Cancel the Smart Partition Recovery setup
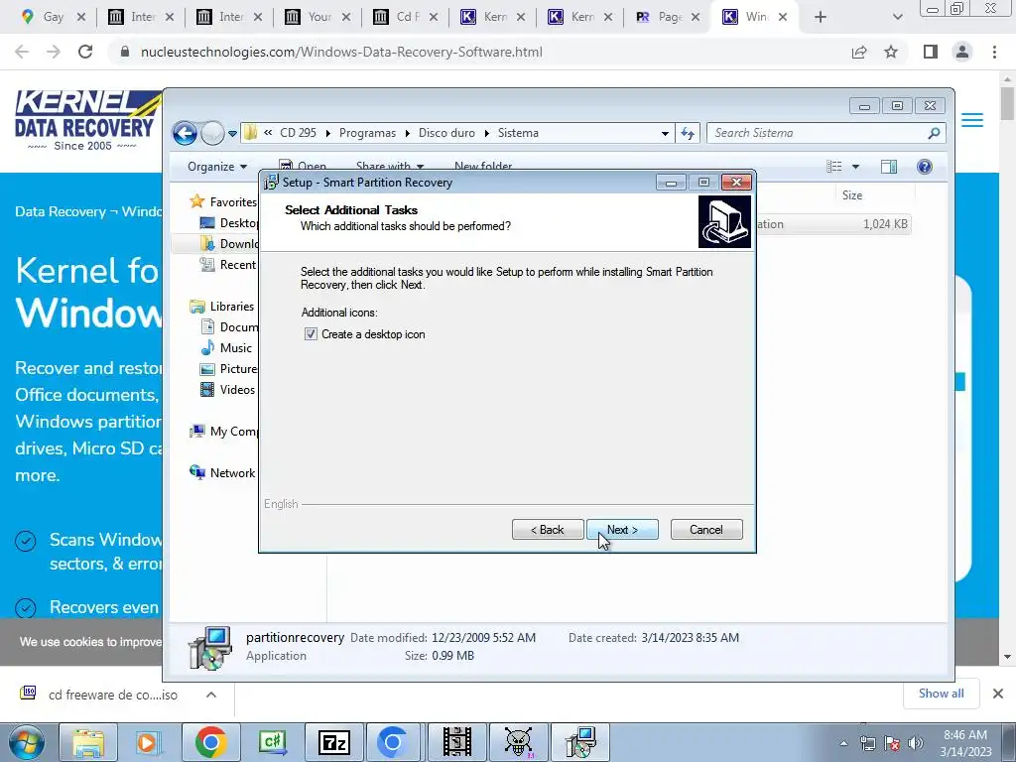1016x762 pixels. (706, 530)
